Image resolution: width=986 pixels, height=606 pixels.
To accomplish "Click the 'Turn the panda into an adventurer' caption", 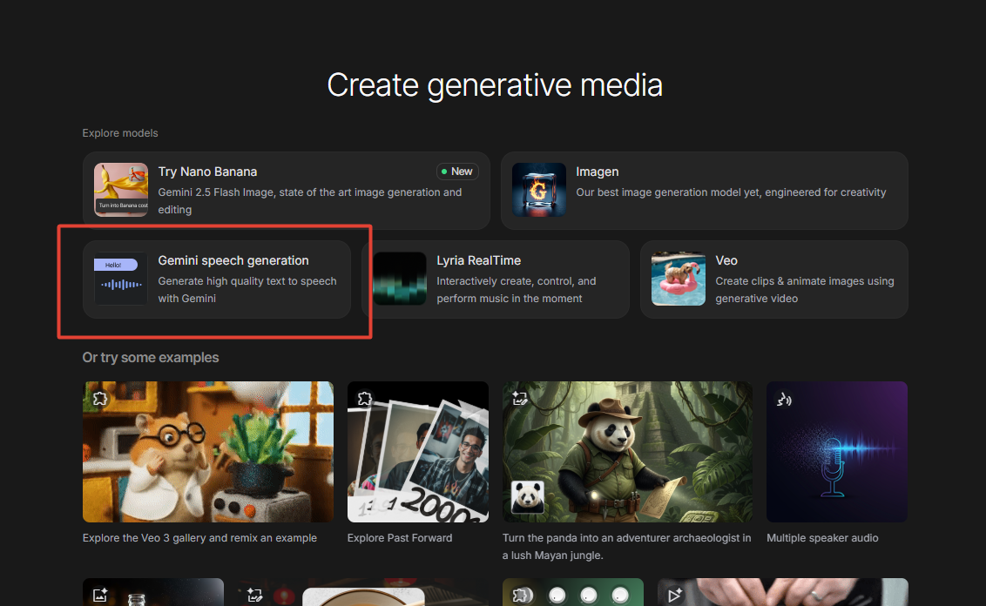I will click(x=627, y=547).
